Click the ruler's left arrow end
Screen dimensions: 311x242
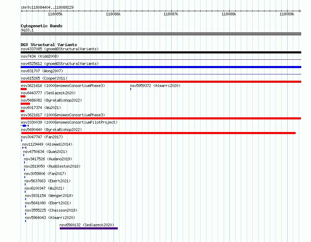[x=22, y=11]
